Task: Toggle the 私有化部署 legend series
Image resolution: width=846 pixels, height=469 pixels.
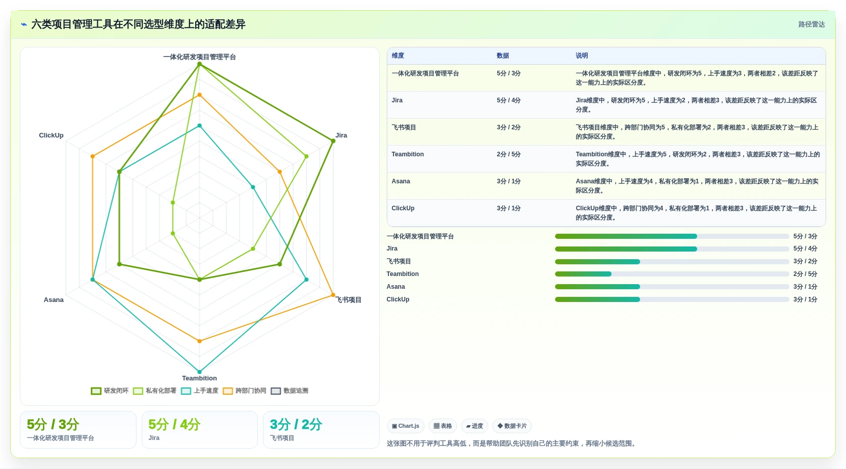Action: pyautogui.click(x=154, y=391)
